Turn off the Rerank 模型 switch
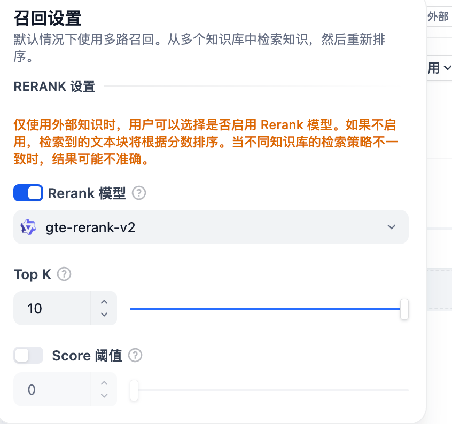The width and height of the screenshot is (452, 424). coord(28,193)
